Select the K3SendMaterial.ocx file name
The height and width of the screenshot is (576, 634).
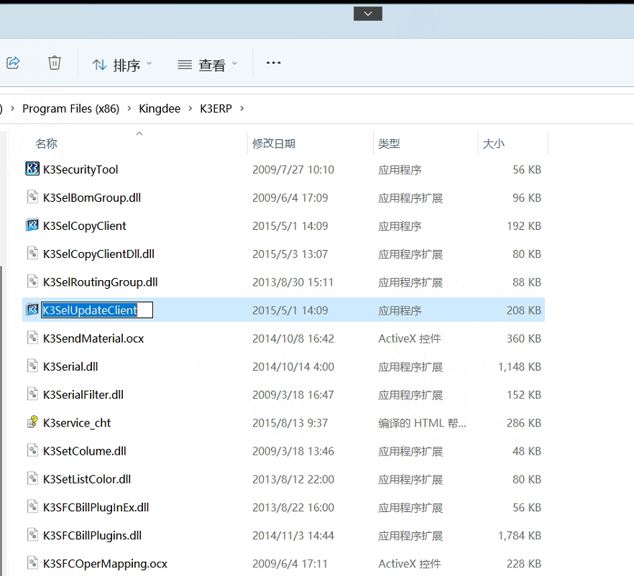coord(93,338)
